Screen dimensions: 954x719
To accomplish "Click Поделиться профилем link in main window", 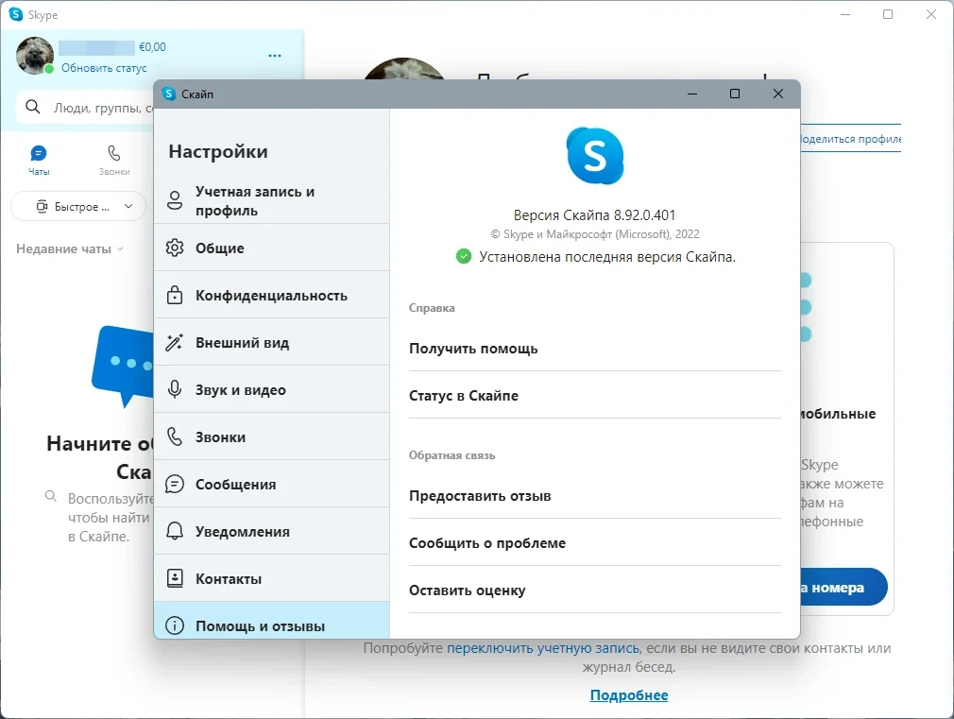I will click(850, 139).
